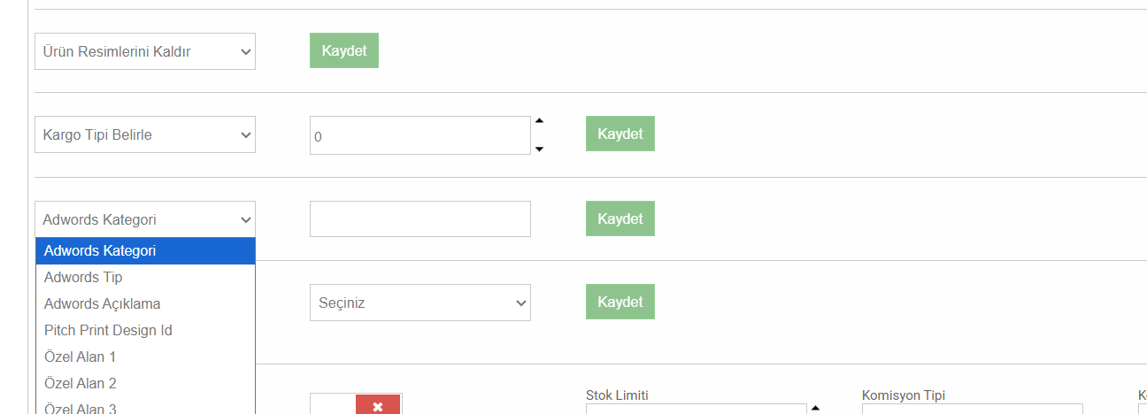Screen dimensions: 1147x414
Task: Click the red X delete icon button
Action: 378,405
